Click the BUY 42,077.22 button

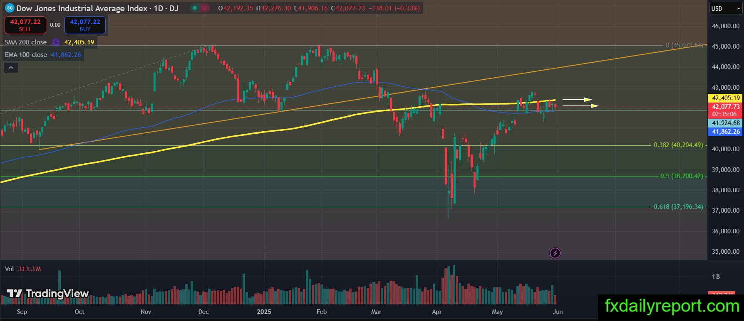click(x=85, y=25)
